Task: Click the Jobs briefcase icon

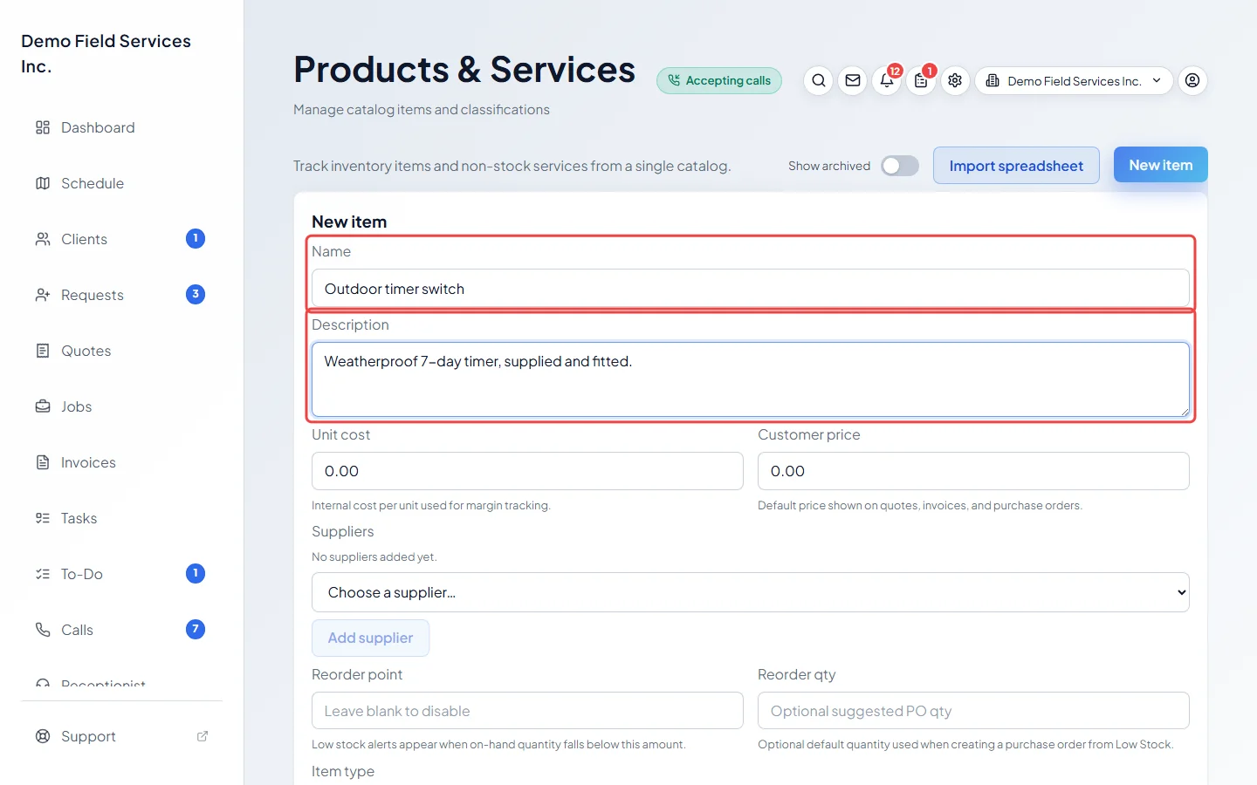Action: tap(43, 406)
